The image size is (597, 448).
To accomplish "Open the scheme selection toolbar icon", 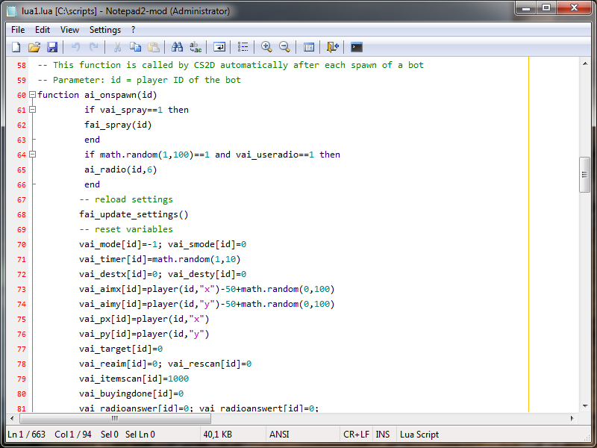I will [309, 47].
